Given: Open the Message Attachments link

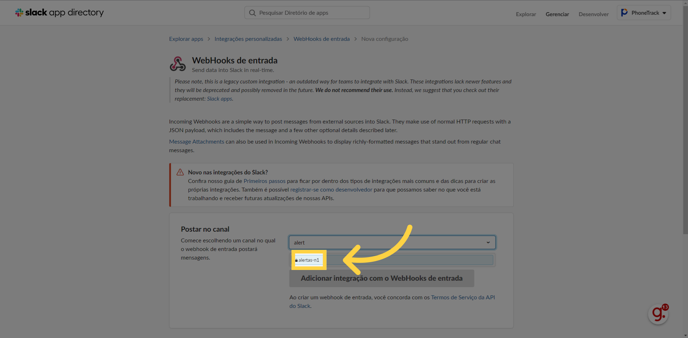Looking at the screenshot, I should coord(196,141).
